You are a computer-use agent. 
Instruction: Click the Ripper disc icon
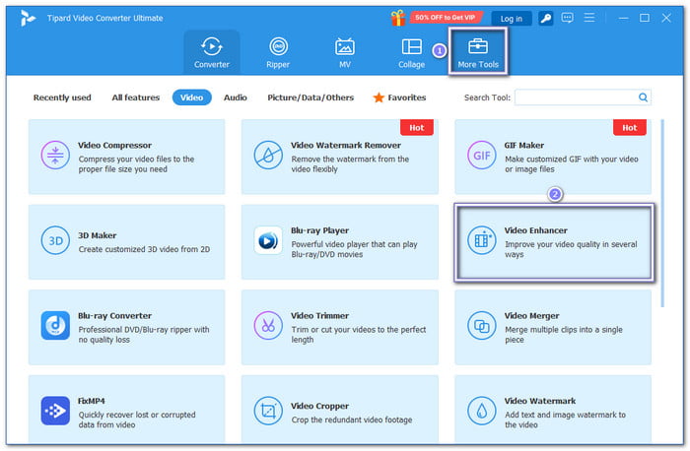point(278,46)
